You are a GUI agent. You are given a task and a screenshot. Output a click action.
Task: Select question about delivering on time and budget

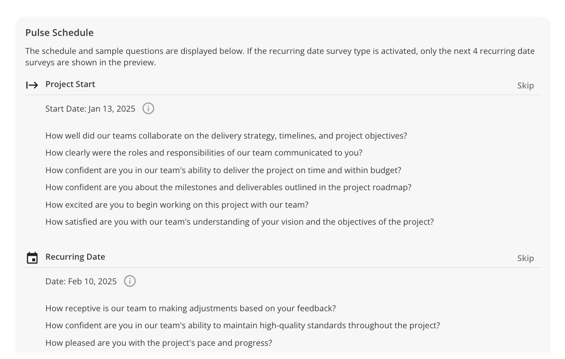point(223,170)
